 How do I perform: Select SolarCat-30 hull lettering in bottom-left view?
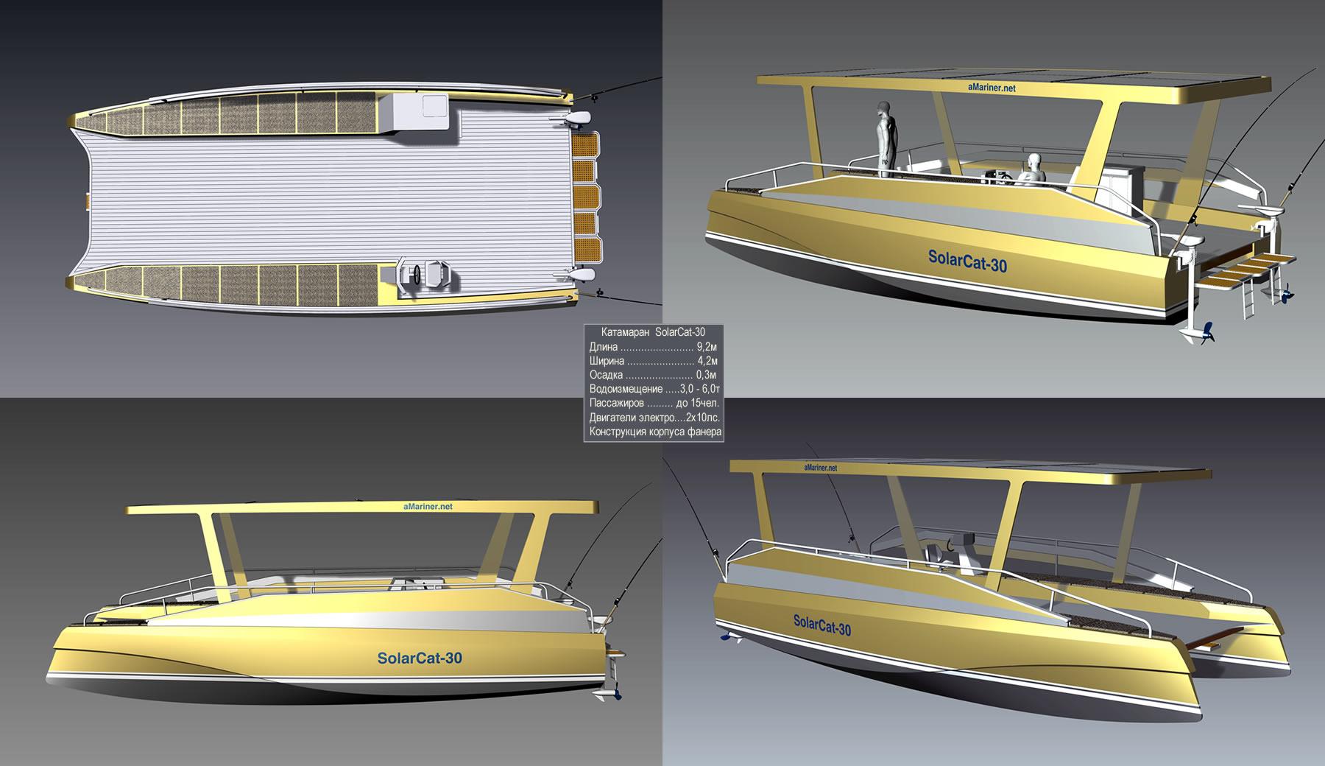pyautogui.click(x=420, y=658)
